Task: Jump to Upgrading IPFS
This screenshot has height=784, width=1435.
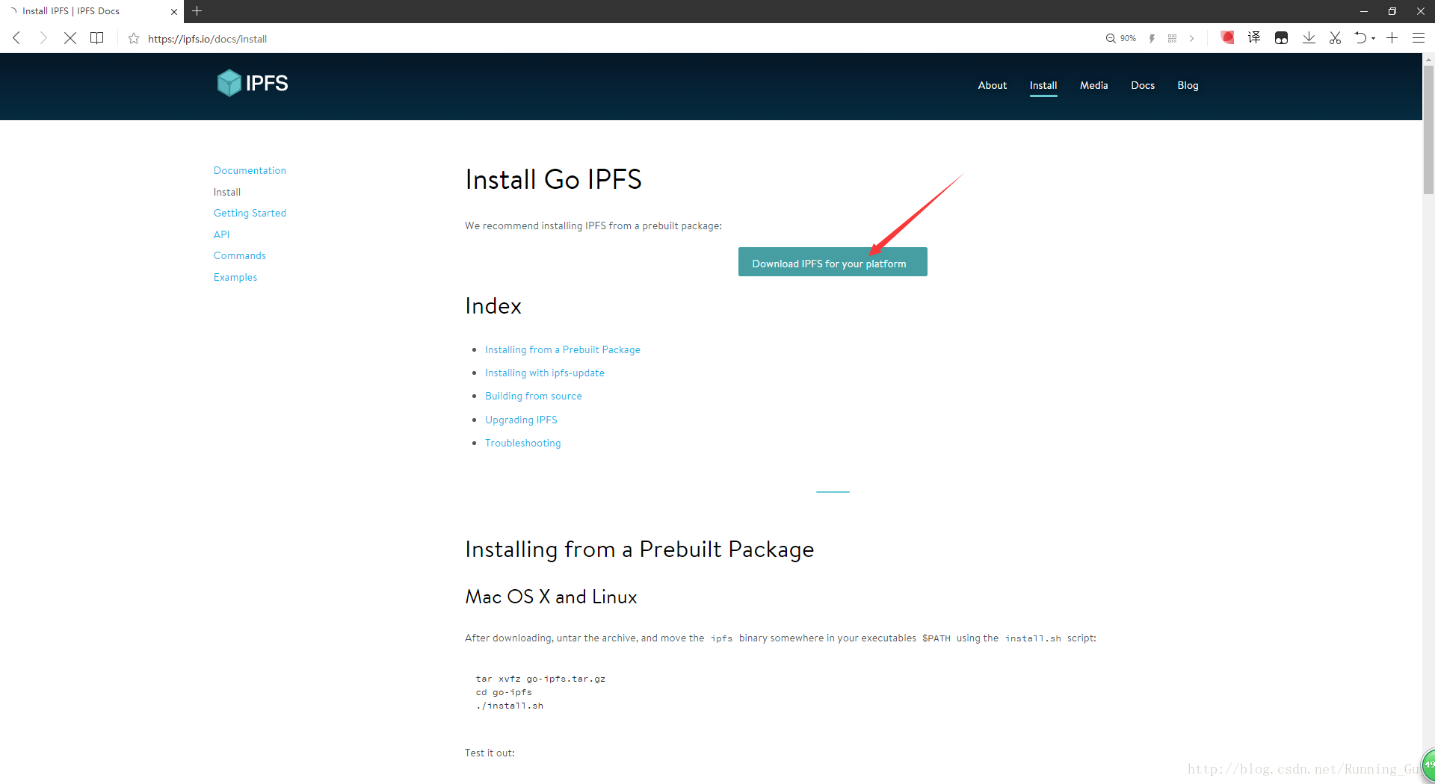Action: pyautogui.click(x=521, y=420)
